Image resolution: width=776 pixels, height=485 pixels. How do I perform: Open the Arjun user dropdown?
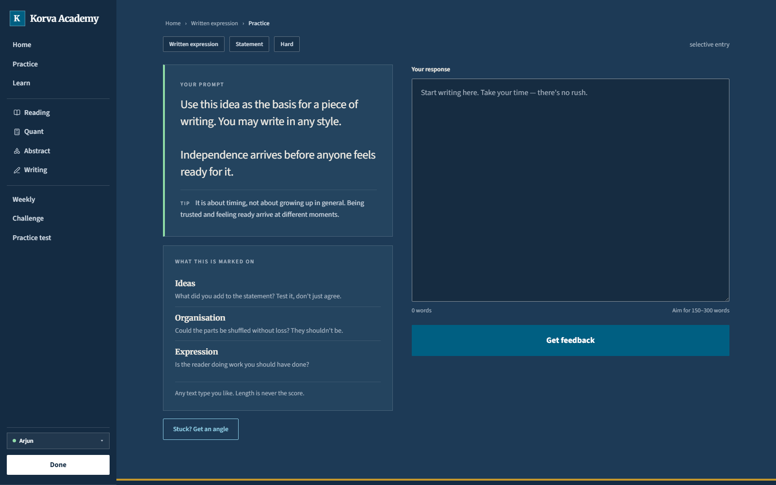(58, 441)
